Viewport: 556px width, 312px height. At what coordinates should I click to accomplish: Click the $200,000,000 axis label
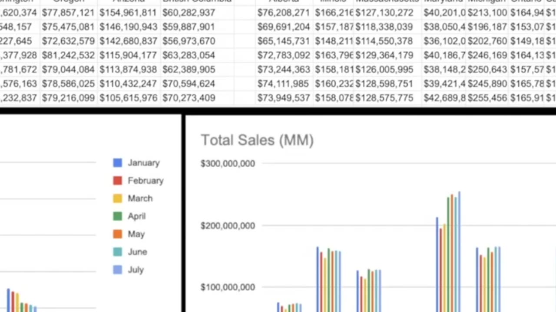[x=228, y=225]
